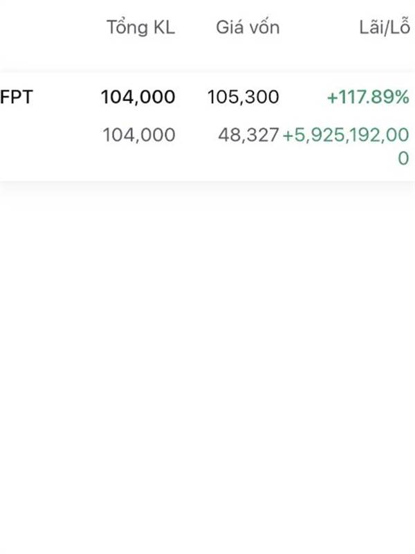The width and height of the screenshot is (415, 554).
Task: Tap the wrapped trailing 0 of profit amount
Action: 403,159
